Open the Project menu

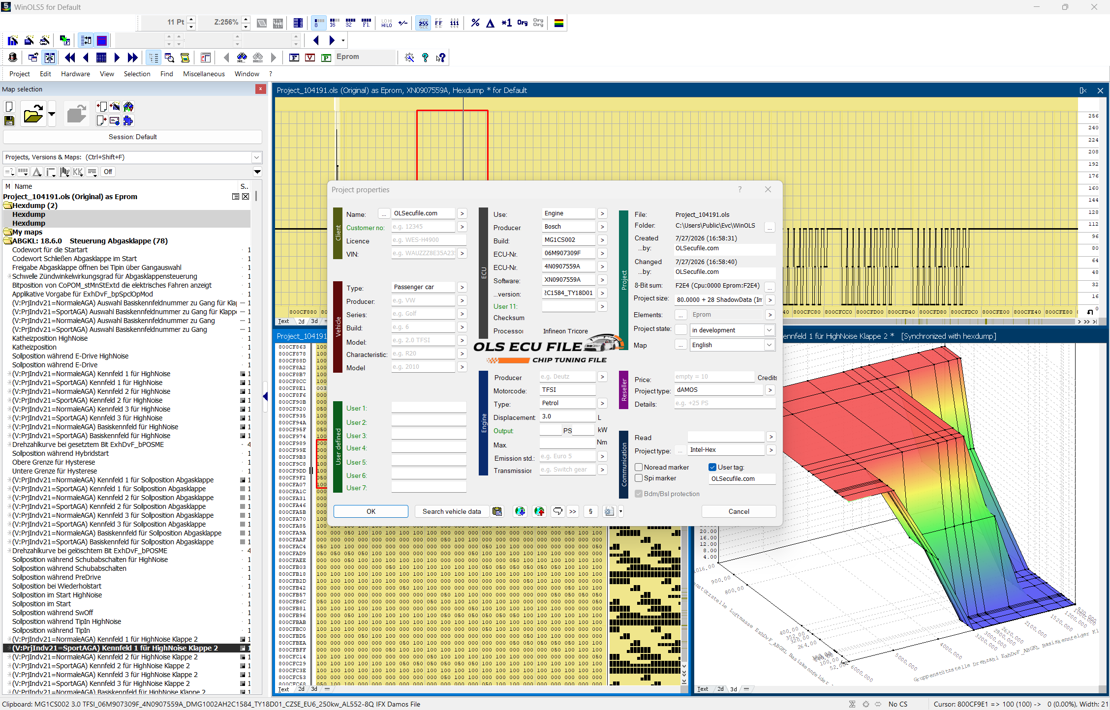pyautogui.click(x=20, y=74)
